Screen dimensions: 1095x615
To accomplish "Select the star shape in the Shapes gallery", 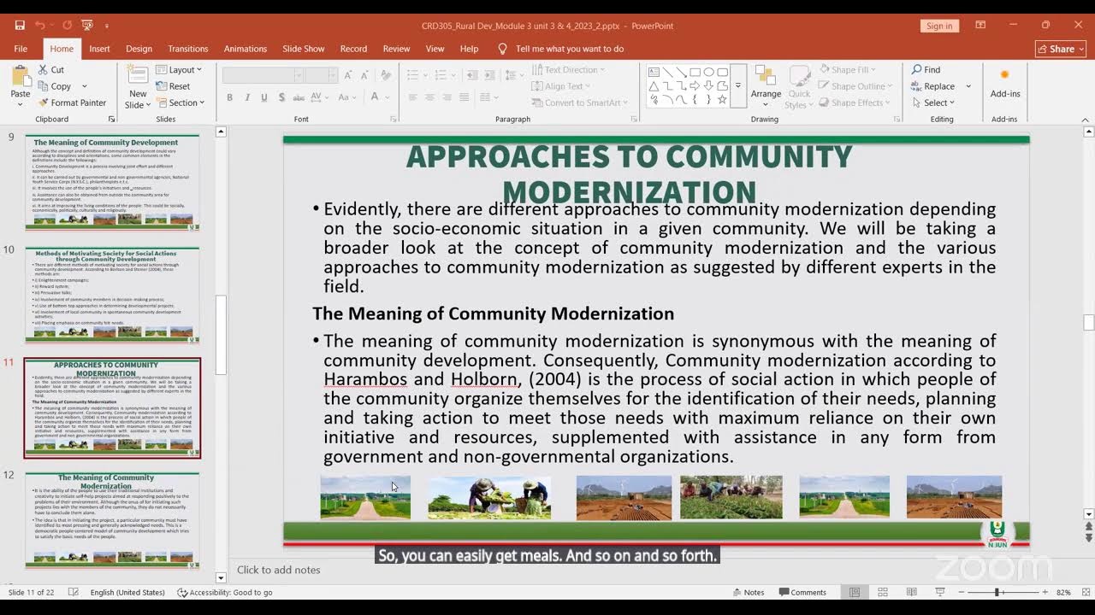I will tap(722, 99).
